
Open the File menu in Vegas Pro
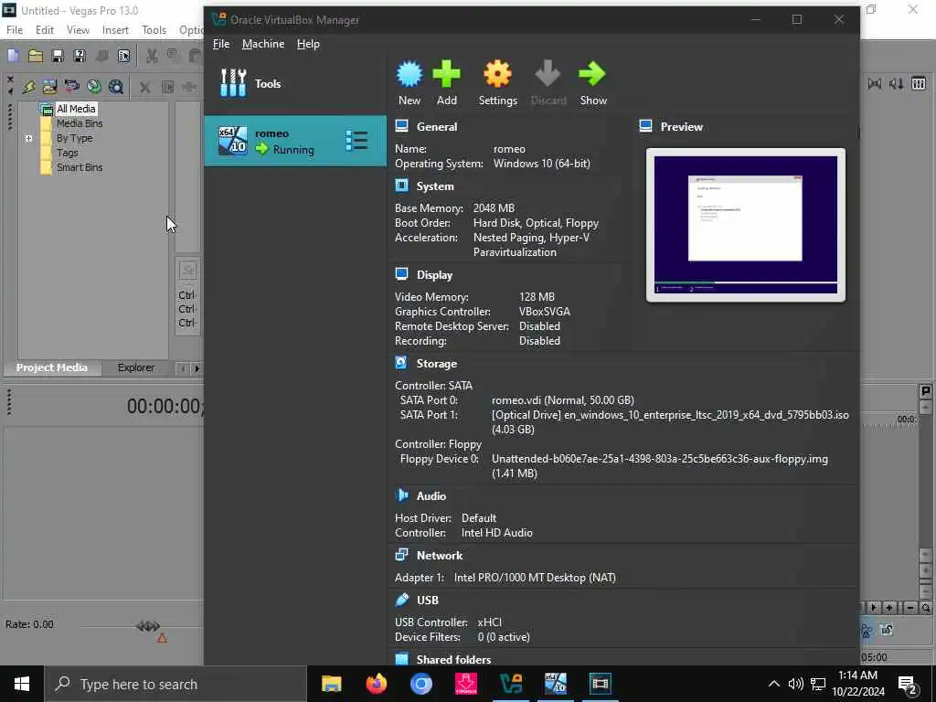point(15,30)
